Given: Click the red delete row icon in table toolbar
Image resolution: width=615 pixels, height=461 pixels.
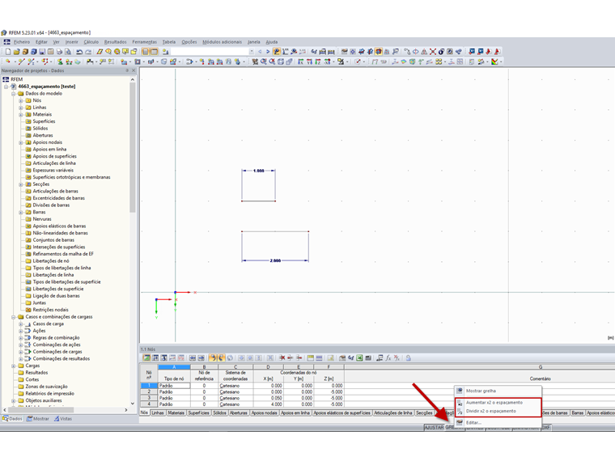Looking at the screenshot, I should tap(282, 358).
